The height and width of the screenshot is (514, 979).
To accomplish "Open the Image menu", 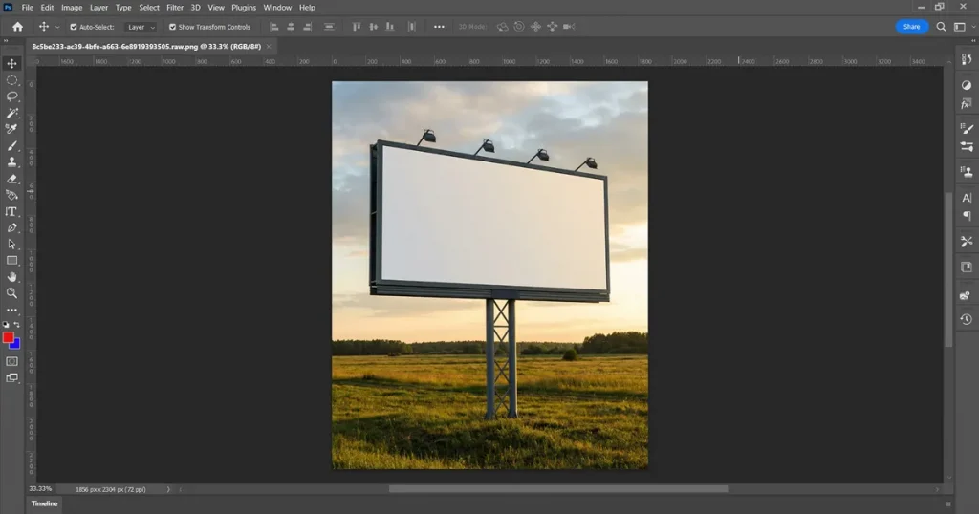I will (72, 8).
